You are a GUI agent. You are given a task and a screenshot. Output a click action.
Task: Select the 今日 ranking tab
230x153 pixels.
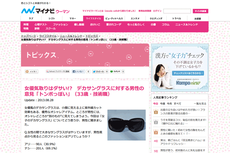pos(155,104)
